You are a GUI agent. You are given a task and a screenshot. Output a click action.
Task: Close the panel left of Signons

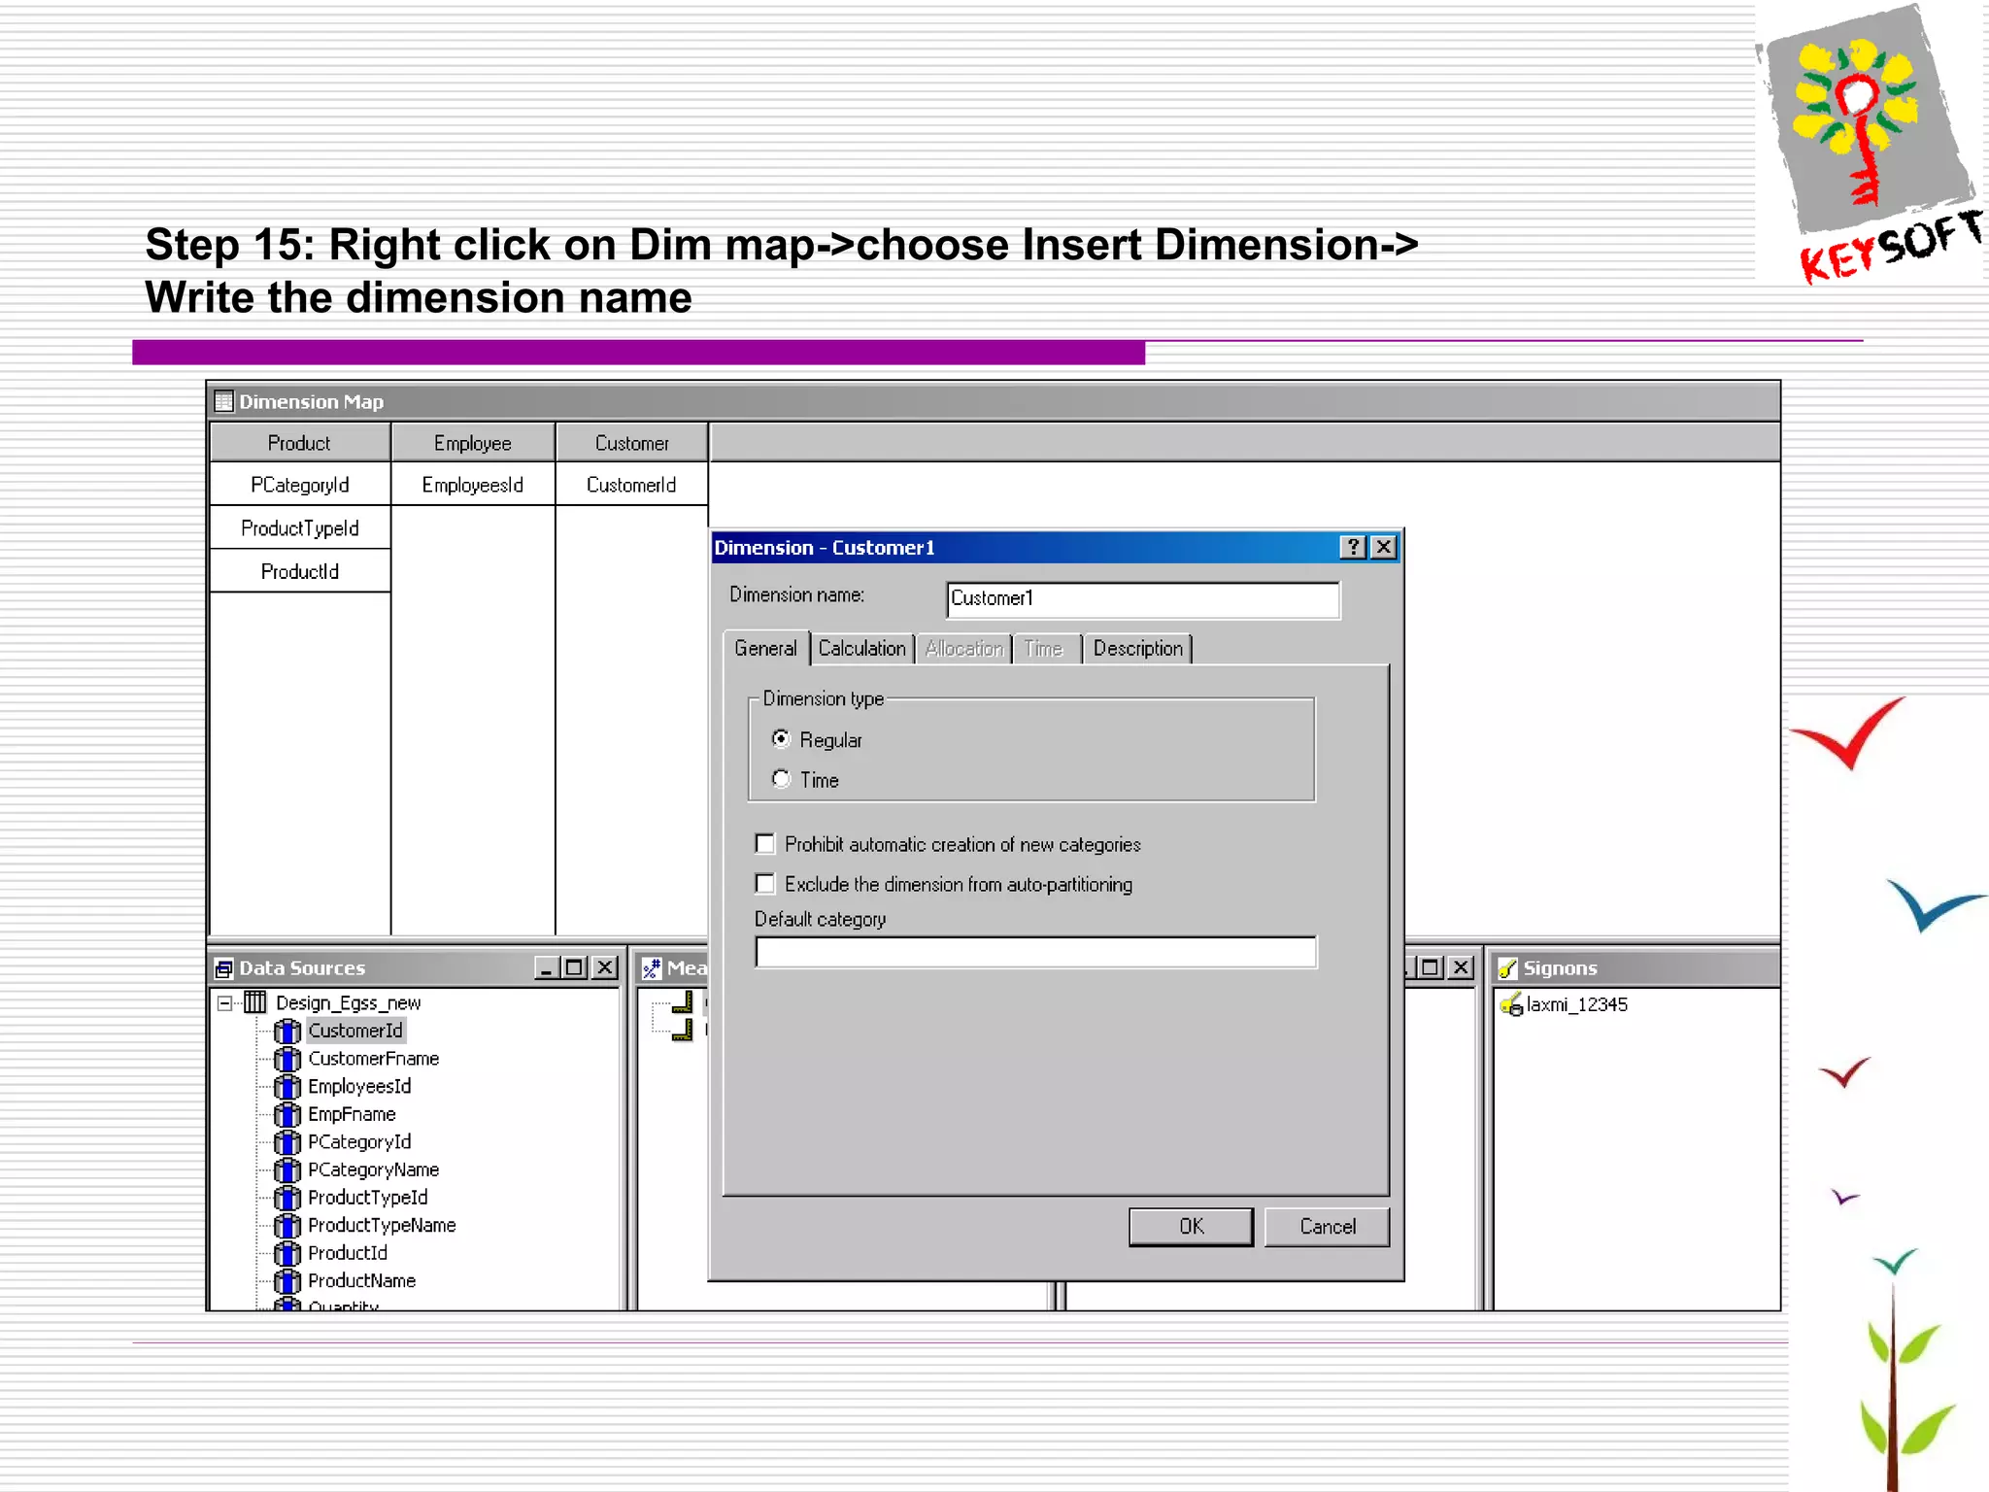point(1461,967)
